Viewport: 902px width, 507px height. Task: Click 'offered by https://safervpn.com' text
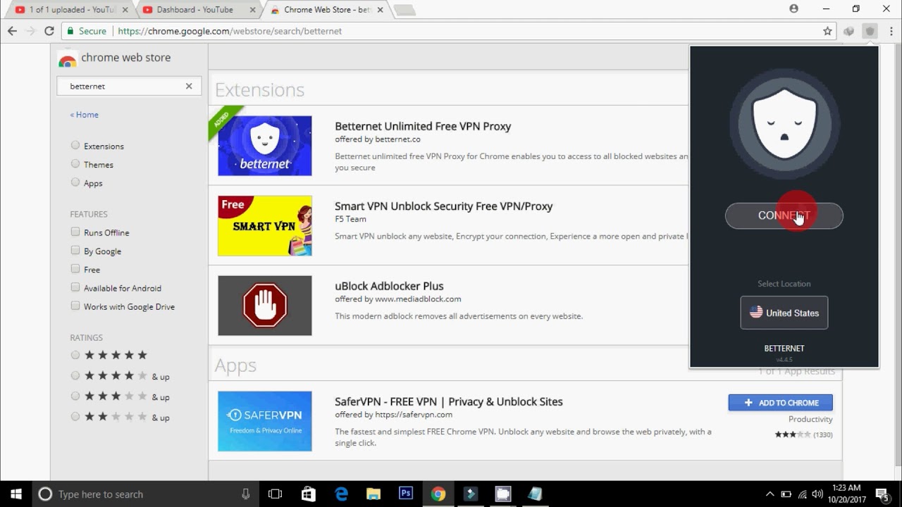click(393, 415)
